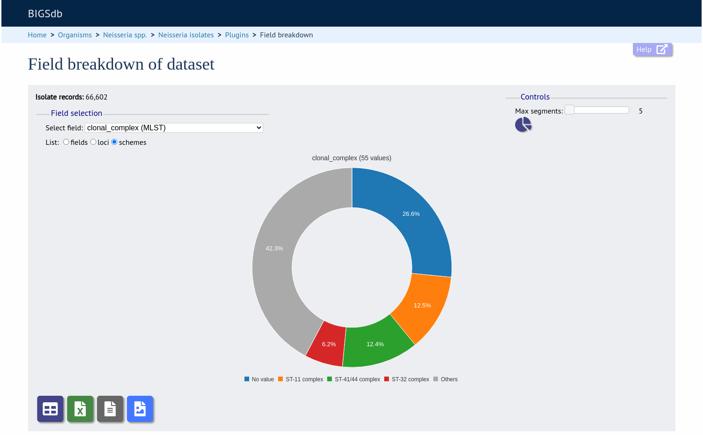
Task: Click the Max segments slider handle
Action: 569,110
